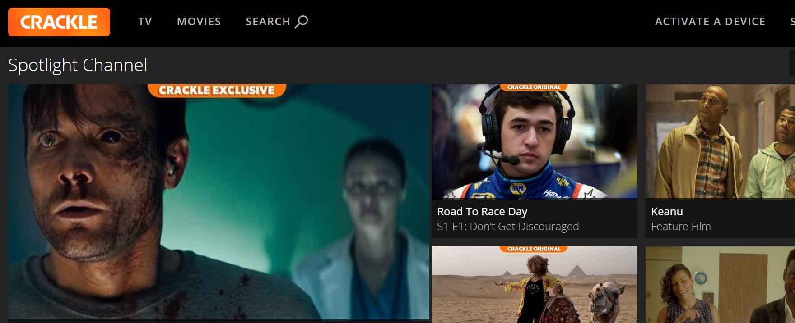Click the Feature Film label under Keanu
Image resolution: width=795 pixels, height=323 pixels.
(681, 227)
